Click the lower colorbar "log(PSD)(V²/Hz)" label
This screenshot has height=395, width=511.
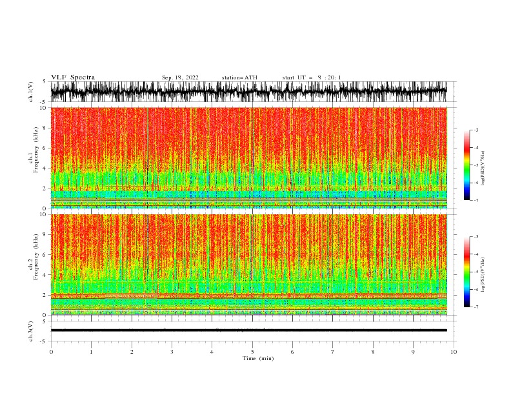pyautogui.click(x=483, y=275)
